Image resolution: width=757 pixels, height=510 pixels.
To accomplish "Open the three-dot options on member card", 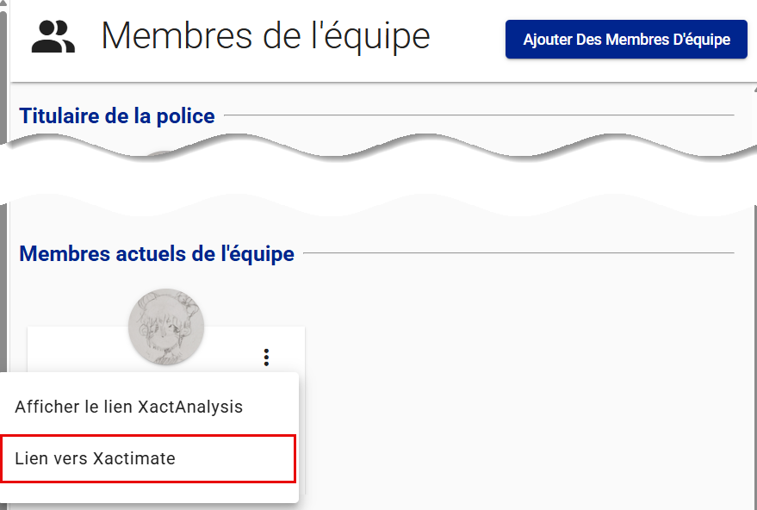I will [267, 357].
